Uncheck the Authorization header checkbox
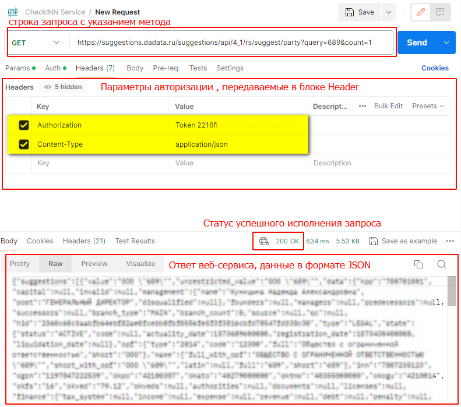Image resolution: width=461 pixels, height=407 pixels. (24, 125)
